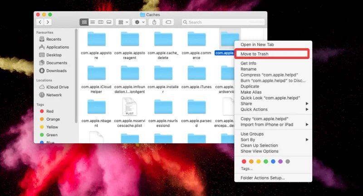Apply the yellow tag color dot
Screen dimensions: 363x196
pyautogui.click(x=259, y=162)
